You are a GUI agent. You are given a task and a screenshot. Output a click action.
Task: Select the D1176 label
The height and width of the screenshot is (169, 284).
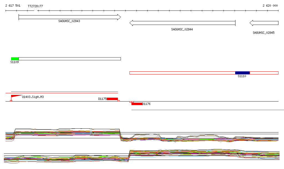click(x=146, y=104)
